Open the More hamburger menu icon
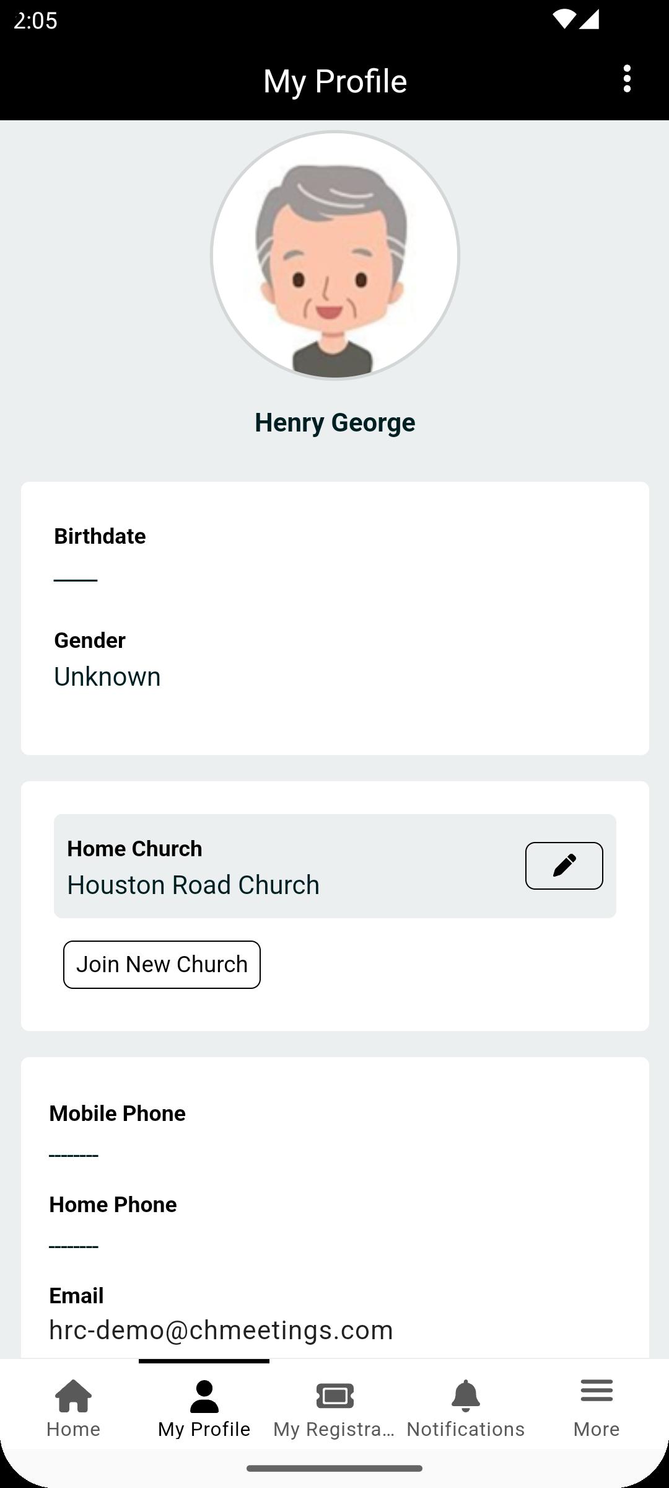This screenshot has width=669, height=1488. [x=596, y=1391]
